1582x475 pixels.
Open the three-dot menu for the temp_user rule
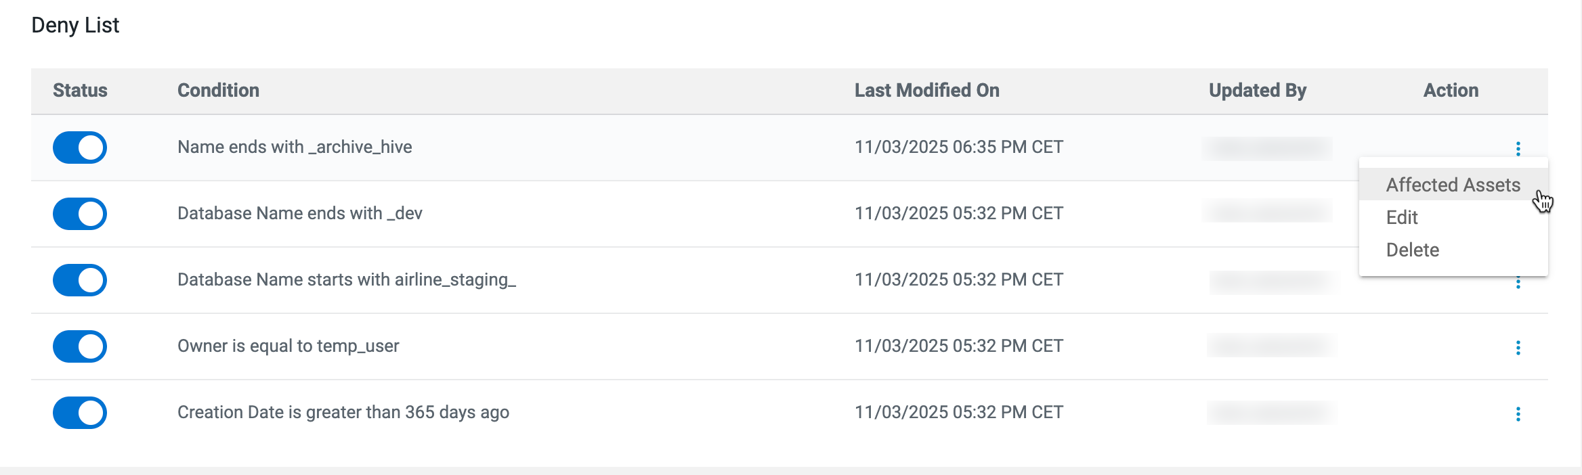[x=1518, y=347]
